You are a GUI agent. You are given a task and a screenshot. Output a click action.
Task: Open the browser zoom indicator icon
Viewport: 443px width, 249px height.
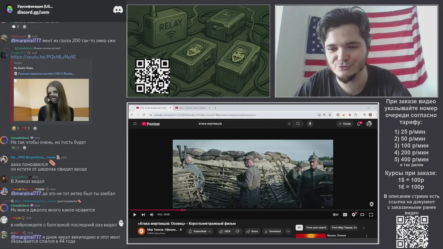(324, 115)
